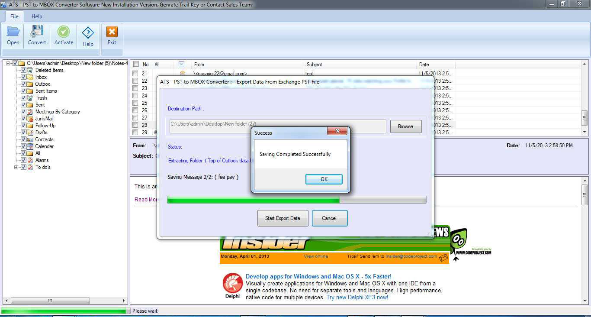Click the Browse button
591x317 pixels.
click(x=405, y=126)
